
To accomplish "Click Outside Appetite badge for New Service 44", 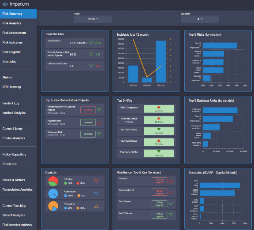I will point(160,192).
